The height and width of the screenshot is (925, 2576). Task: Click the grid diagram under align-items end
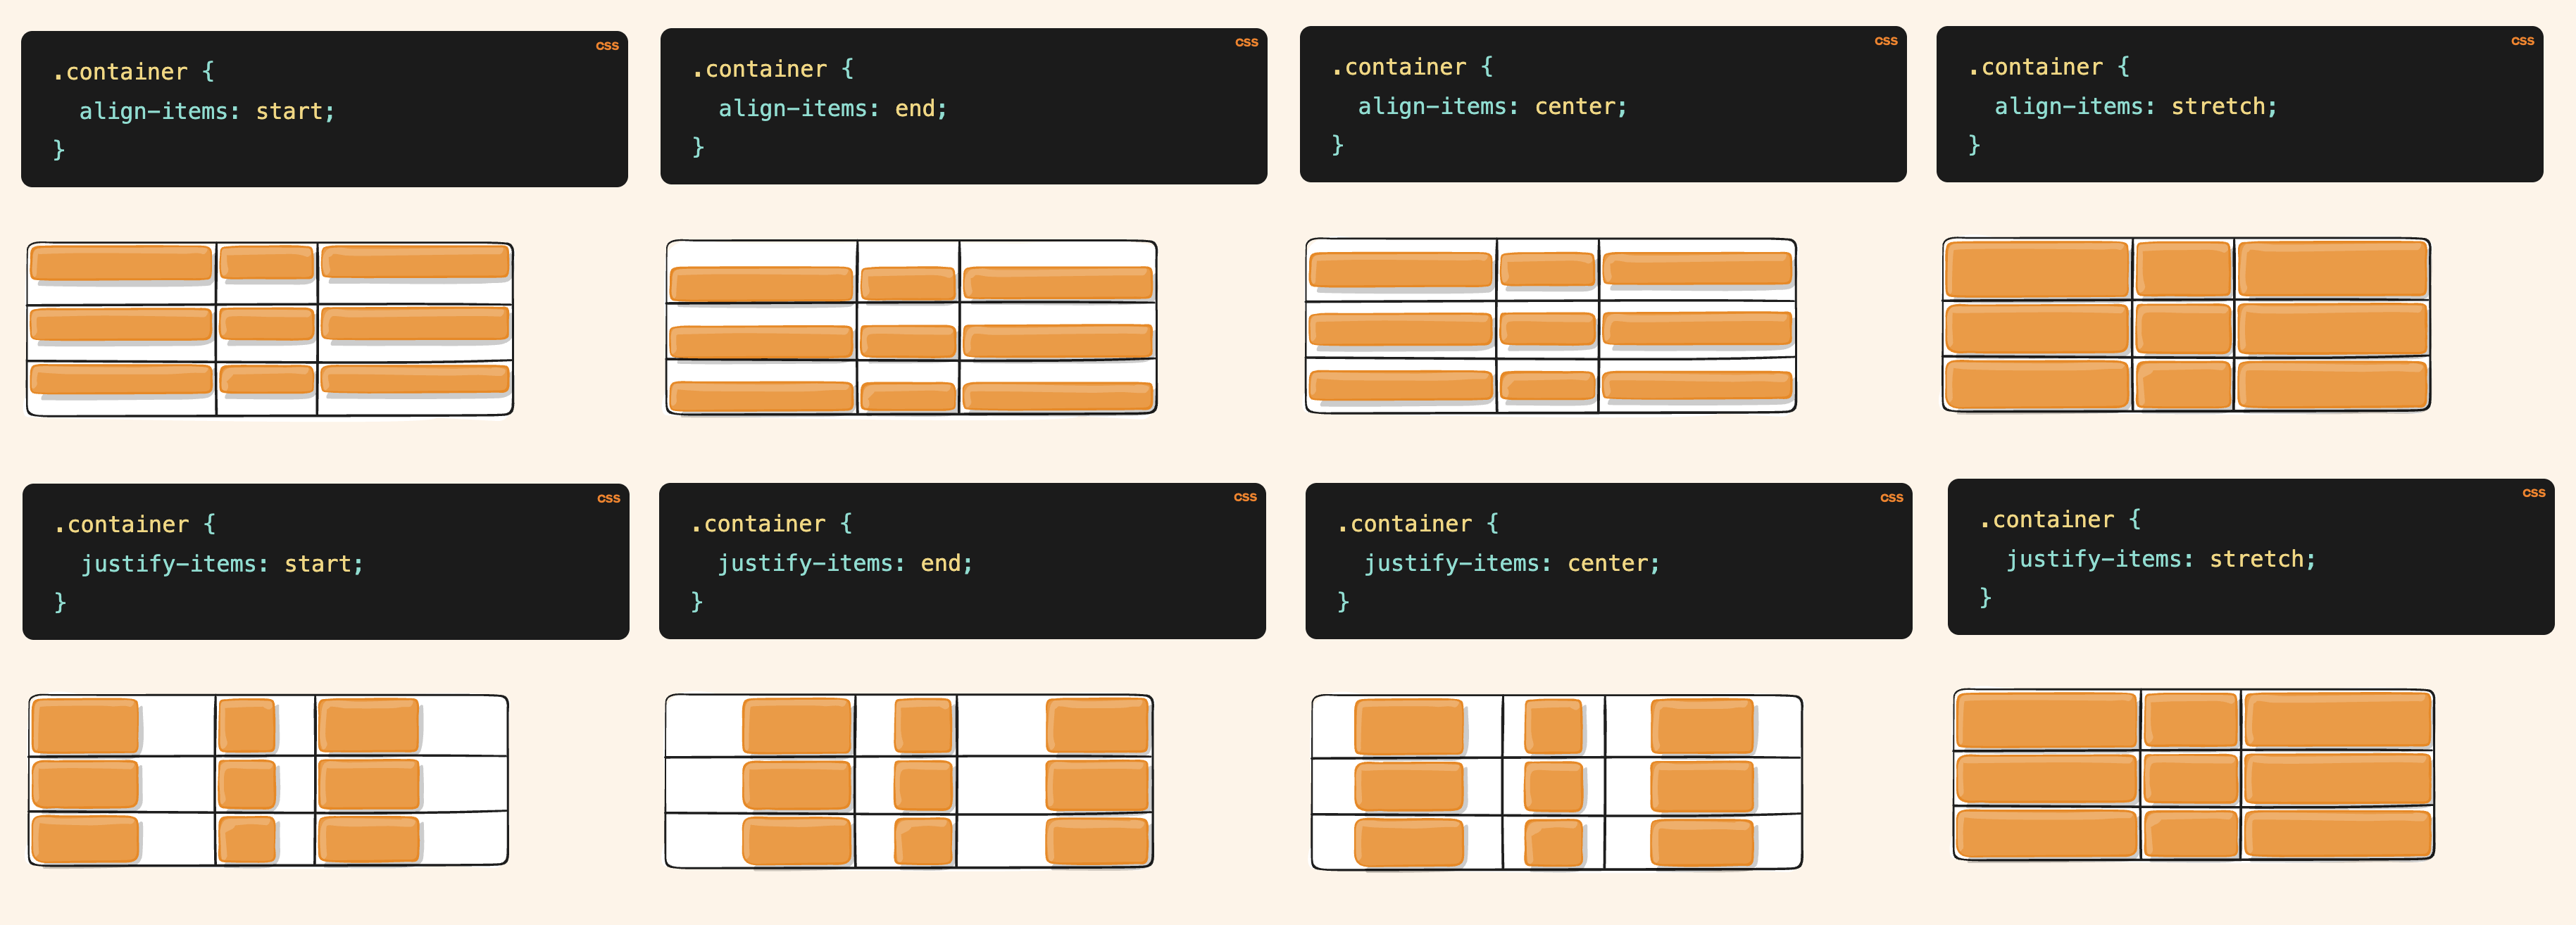pyautogui.click(x=911, y=327)
